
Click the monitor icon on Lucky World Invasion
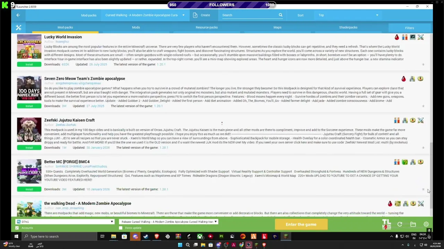point(412,37)
